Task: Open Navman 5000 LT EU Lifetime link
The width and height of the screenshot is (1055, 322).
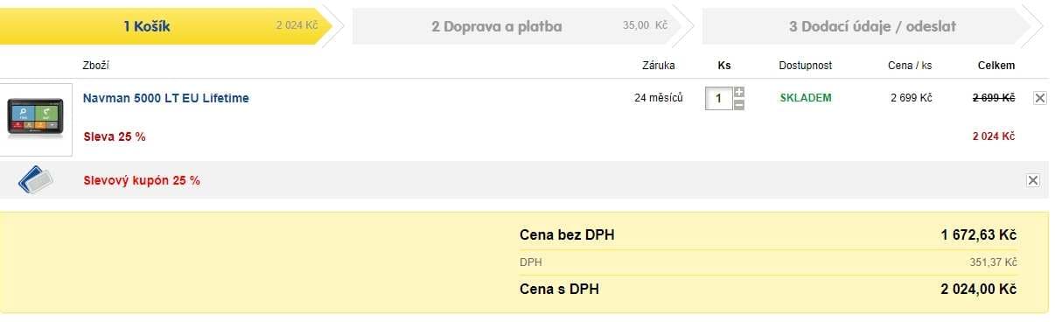Action: click(x=166, y=98)
